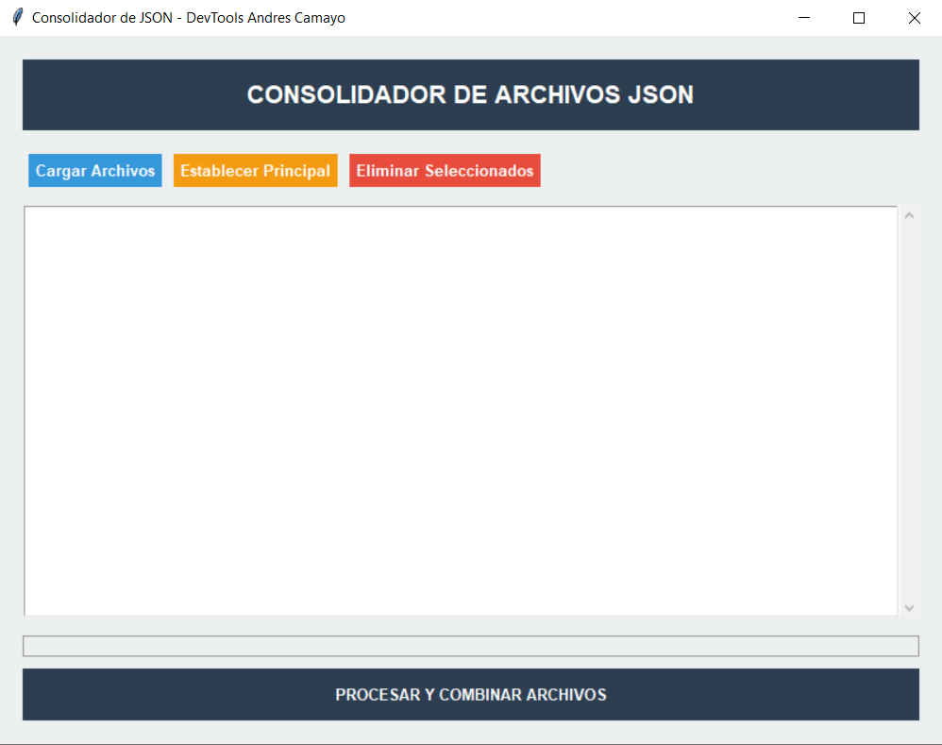Click the window title text Consolidador de JSON
The height and width of the screenshot is (745, 942).
(x=188, y=18)
